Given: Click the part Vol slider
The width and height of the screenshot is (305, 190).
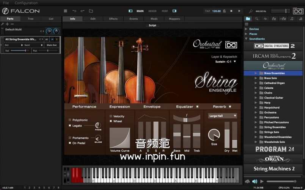Looking at the screenshot, I should 20,51.
